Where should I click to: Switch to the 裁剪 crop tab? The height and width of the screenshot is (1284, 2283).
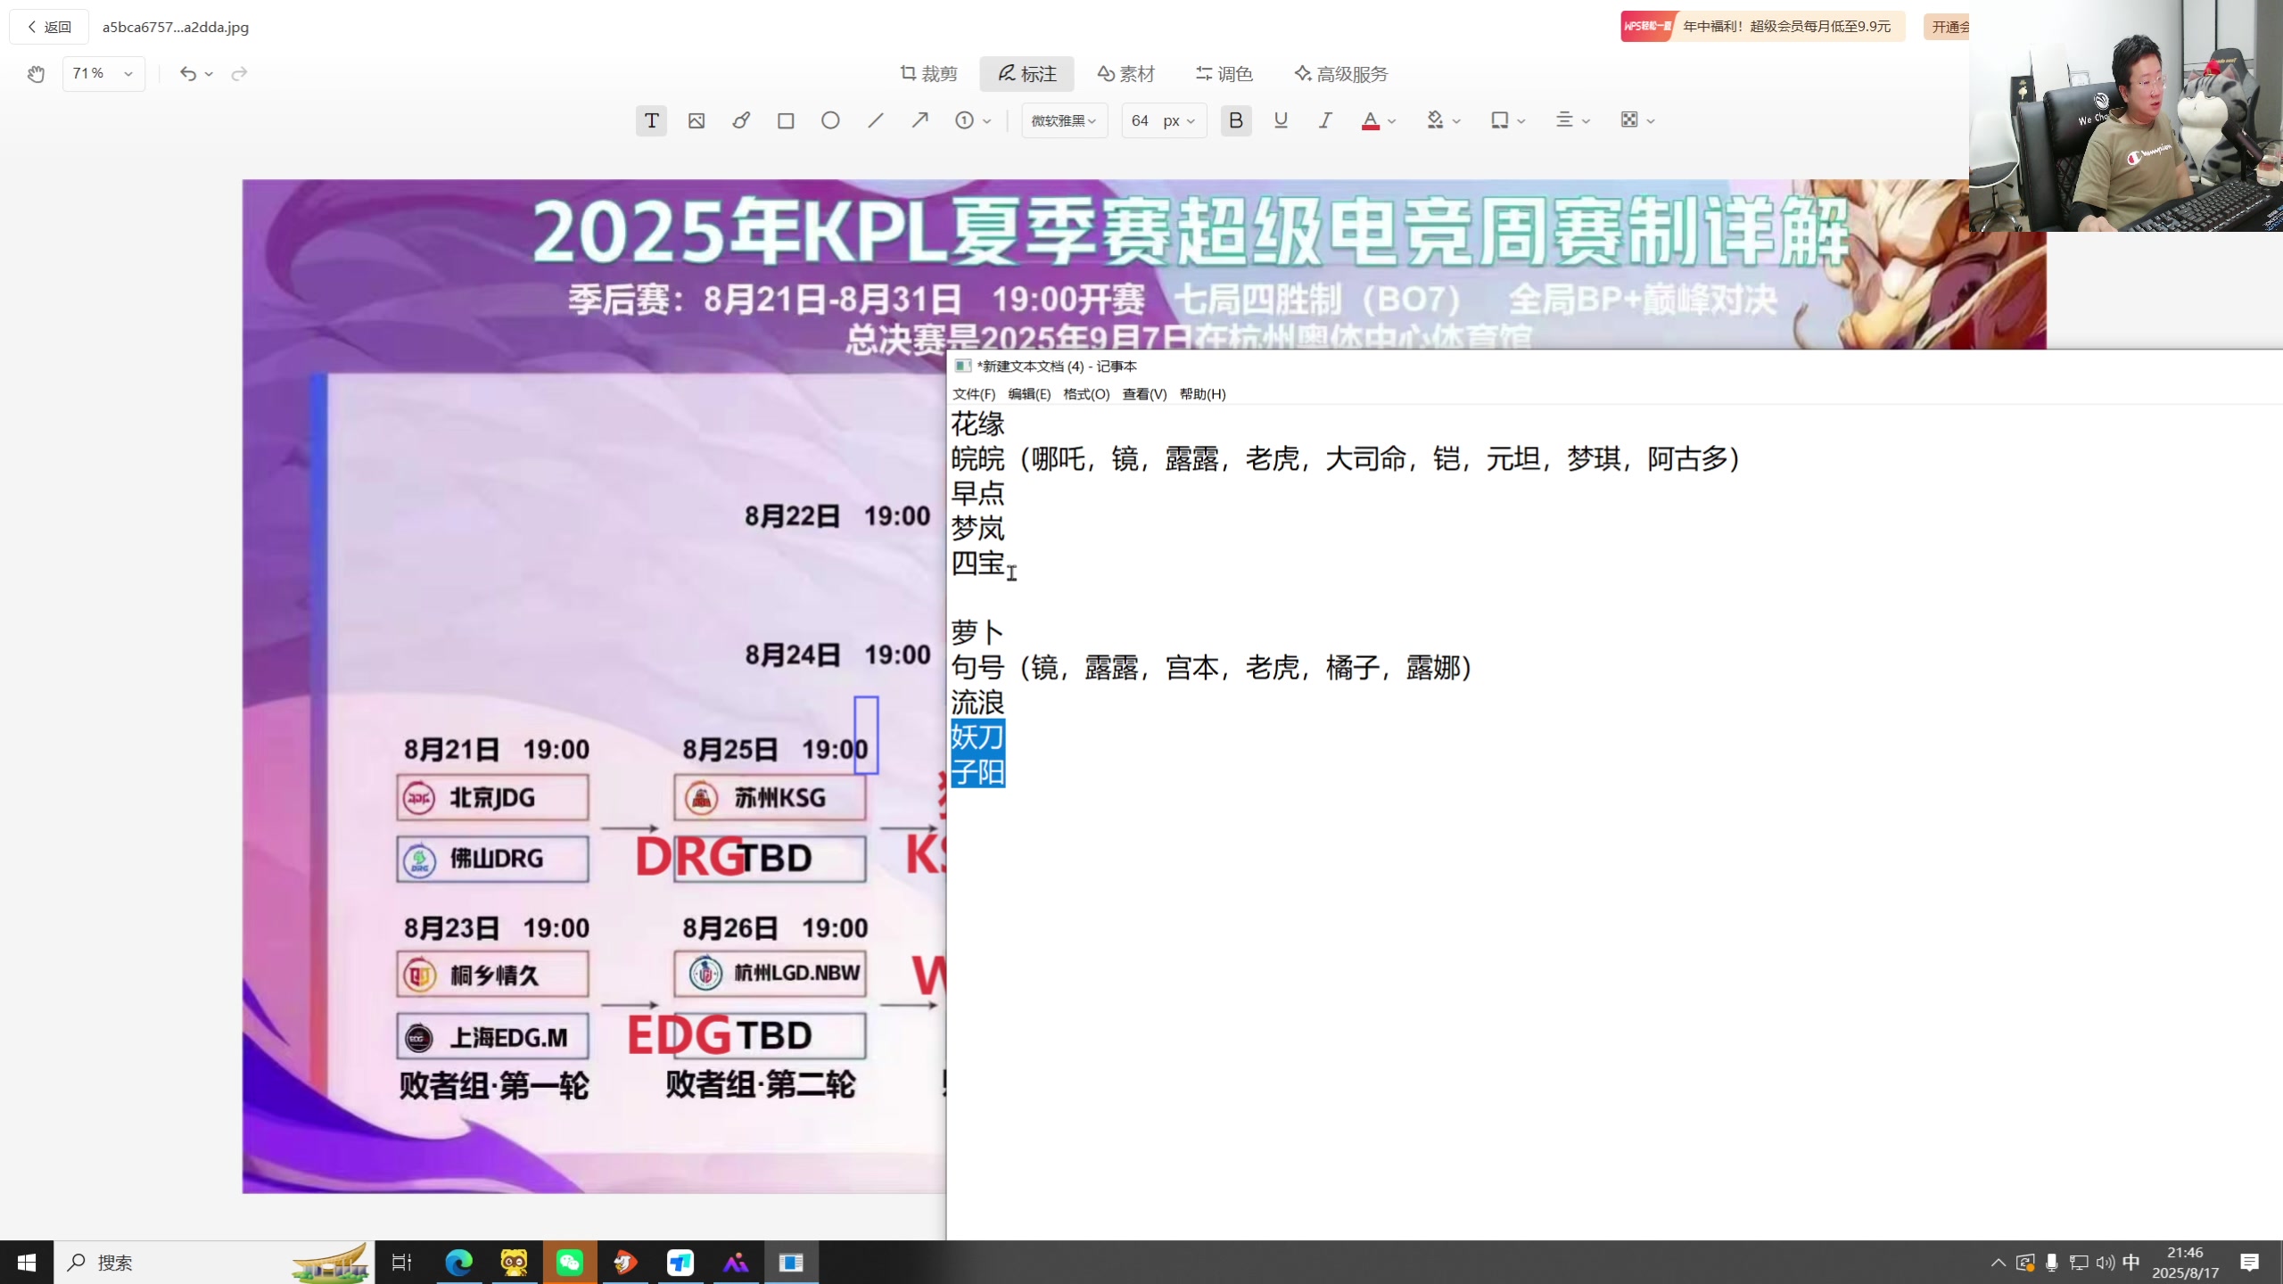coord(928,74)
